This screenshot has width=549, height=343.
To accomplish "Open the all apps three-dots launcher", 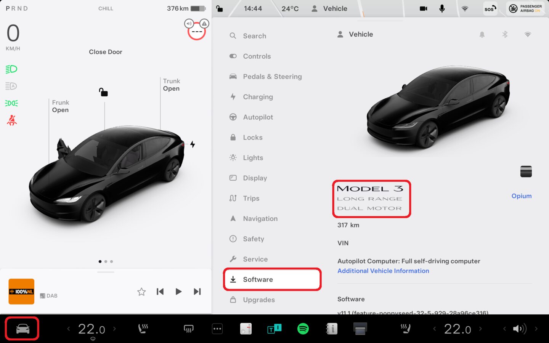I will click(217, 329).
